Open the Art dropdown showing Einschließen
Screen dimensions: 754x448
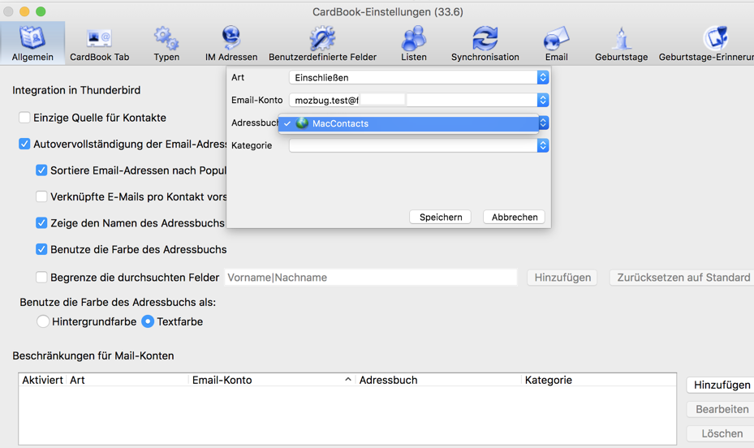point(418,77)
